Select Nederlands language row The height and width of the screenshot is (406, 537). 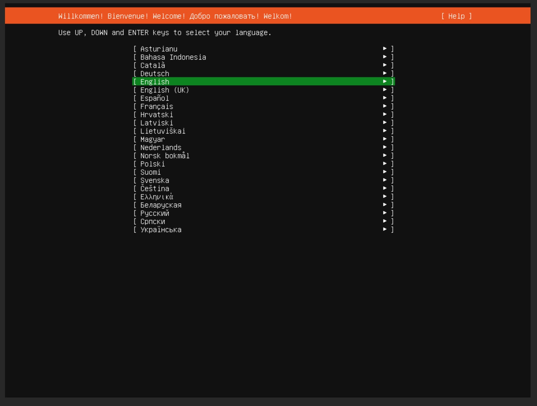coord(263,147)
